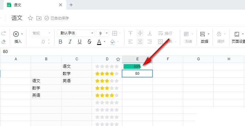Image resolution: width=245 pixels, height=126 pixels.
Task: Open a new tab with plus button
Action: pos(71,5)
